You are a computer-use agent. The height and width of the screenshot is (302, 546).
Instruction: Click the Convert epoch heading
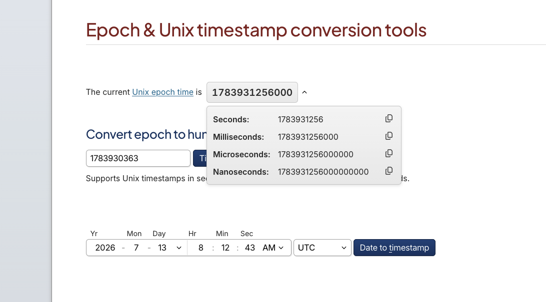(146, 134)
